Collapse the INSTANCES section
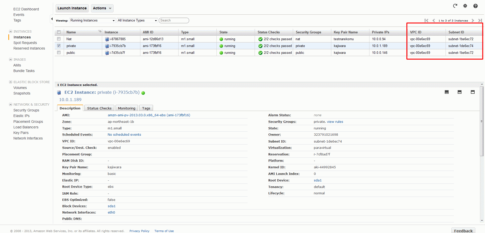This screenshot has width=485, height=233. point(11,31)
